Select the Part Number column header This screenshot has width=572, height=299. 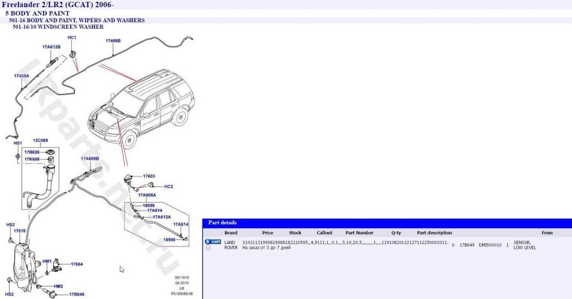click(359, 233)
